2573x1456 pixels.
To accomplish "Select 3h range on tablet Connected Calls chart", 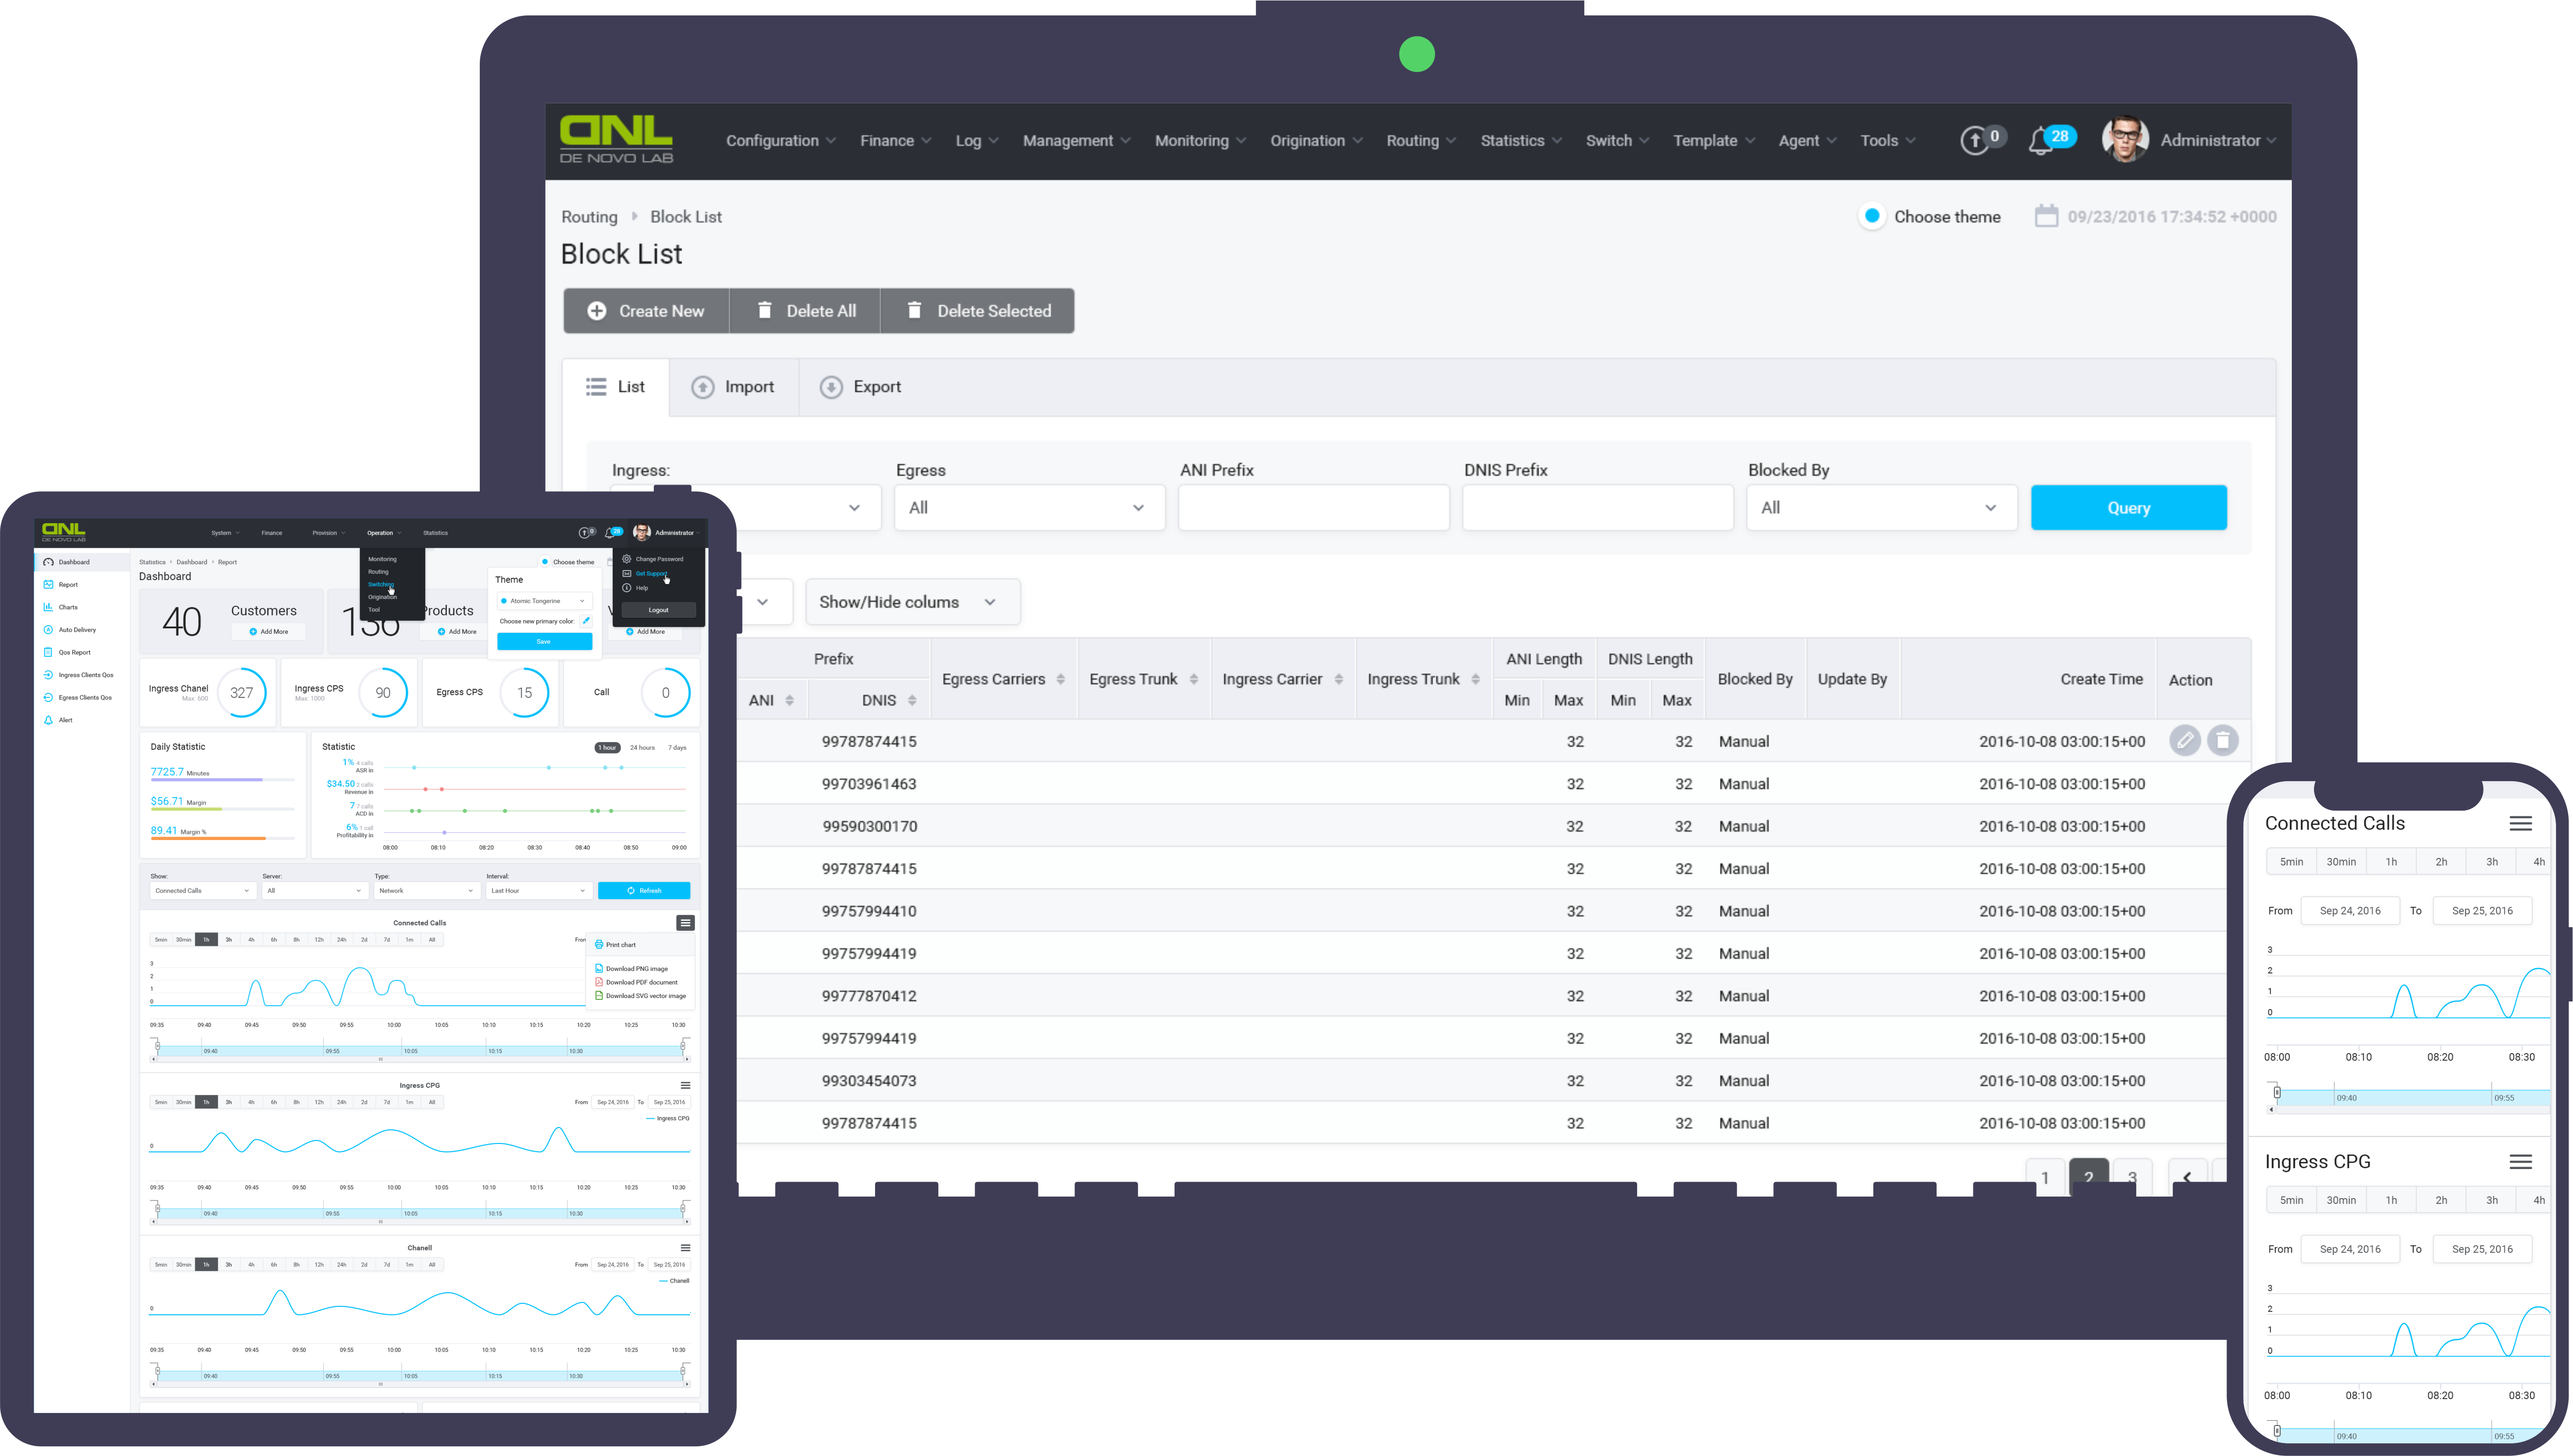I will tap(229, 939).
